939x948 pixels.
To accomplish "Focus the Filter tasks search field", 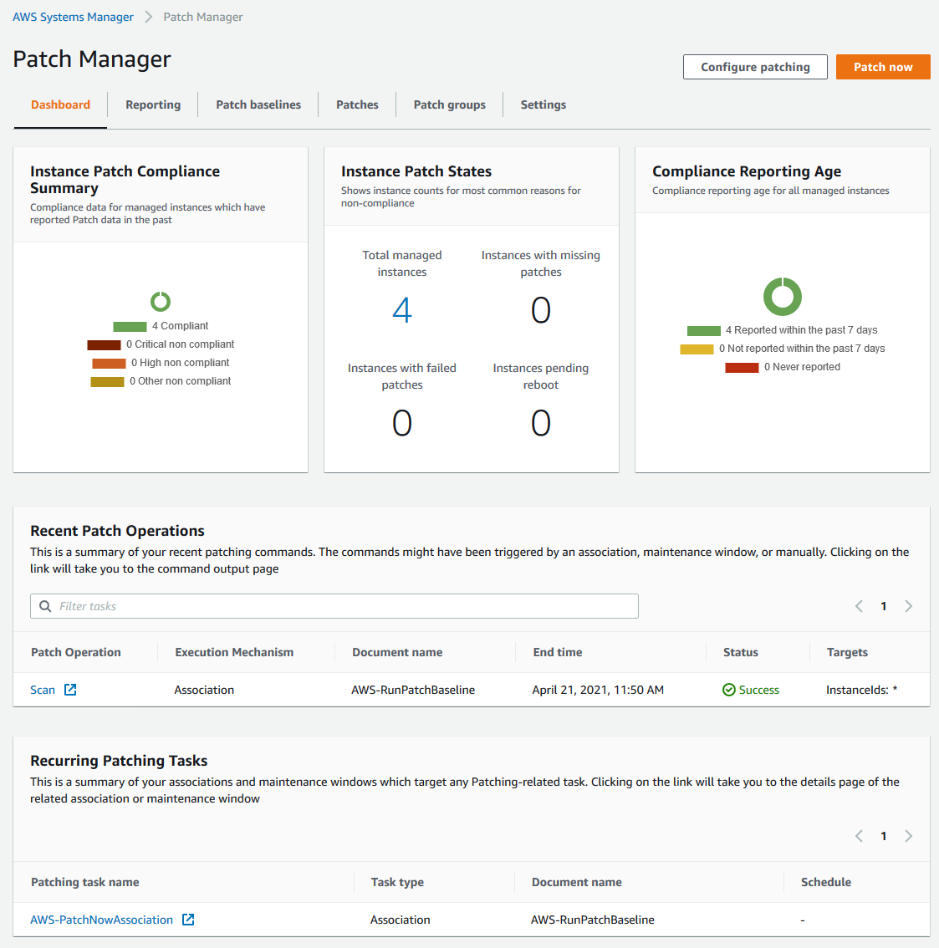I will (334, 606).
